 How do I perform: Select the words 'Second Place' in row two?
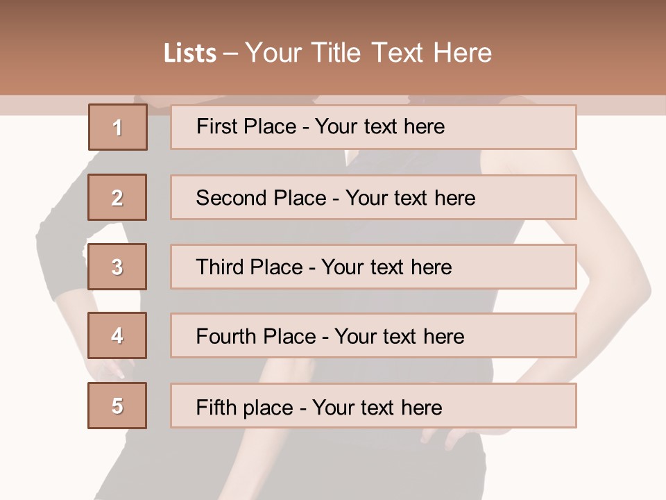262,198
